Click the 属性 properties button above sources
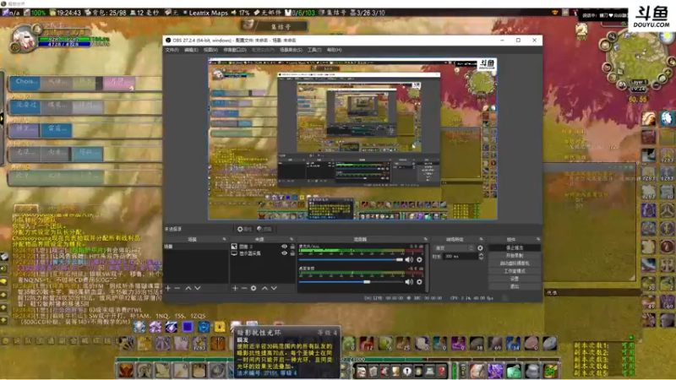 (244, 229)
